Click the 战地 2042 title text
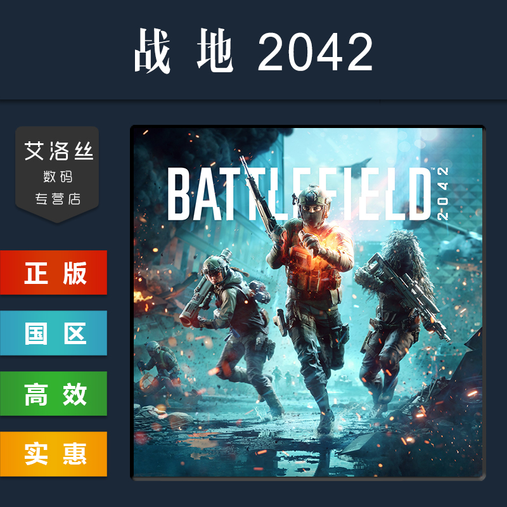507x507 pixels. tap(254, 51)
